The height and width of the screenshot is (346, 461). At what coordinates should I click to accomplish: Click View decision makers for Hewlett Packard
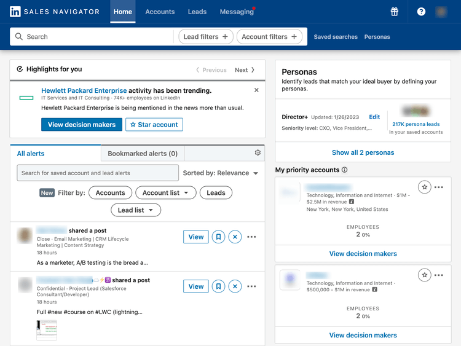[82, 125]
